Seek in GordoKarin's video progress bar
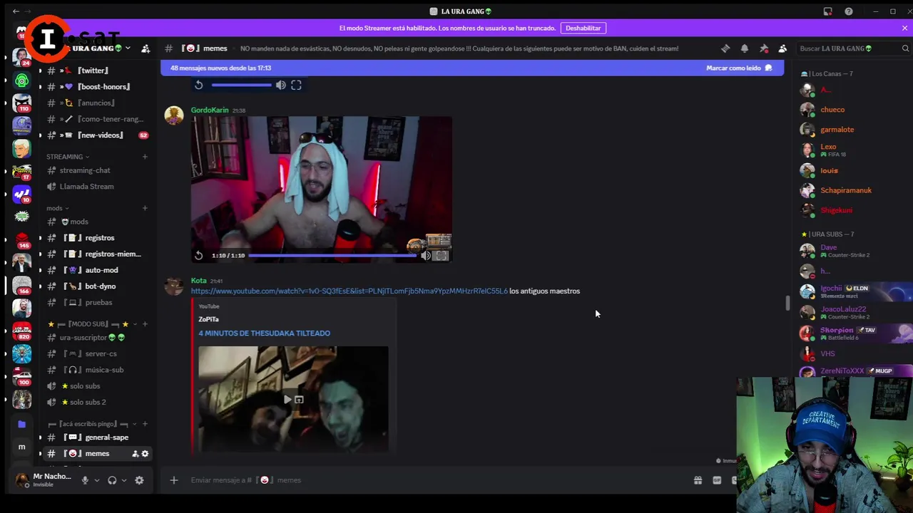913x513 pixels. (x=332, y=255)
